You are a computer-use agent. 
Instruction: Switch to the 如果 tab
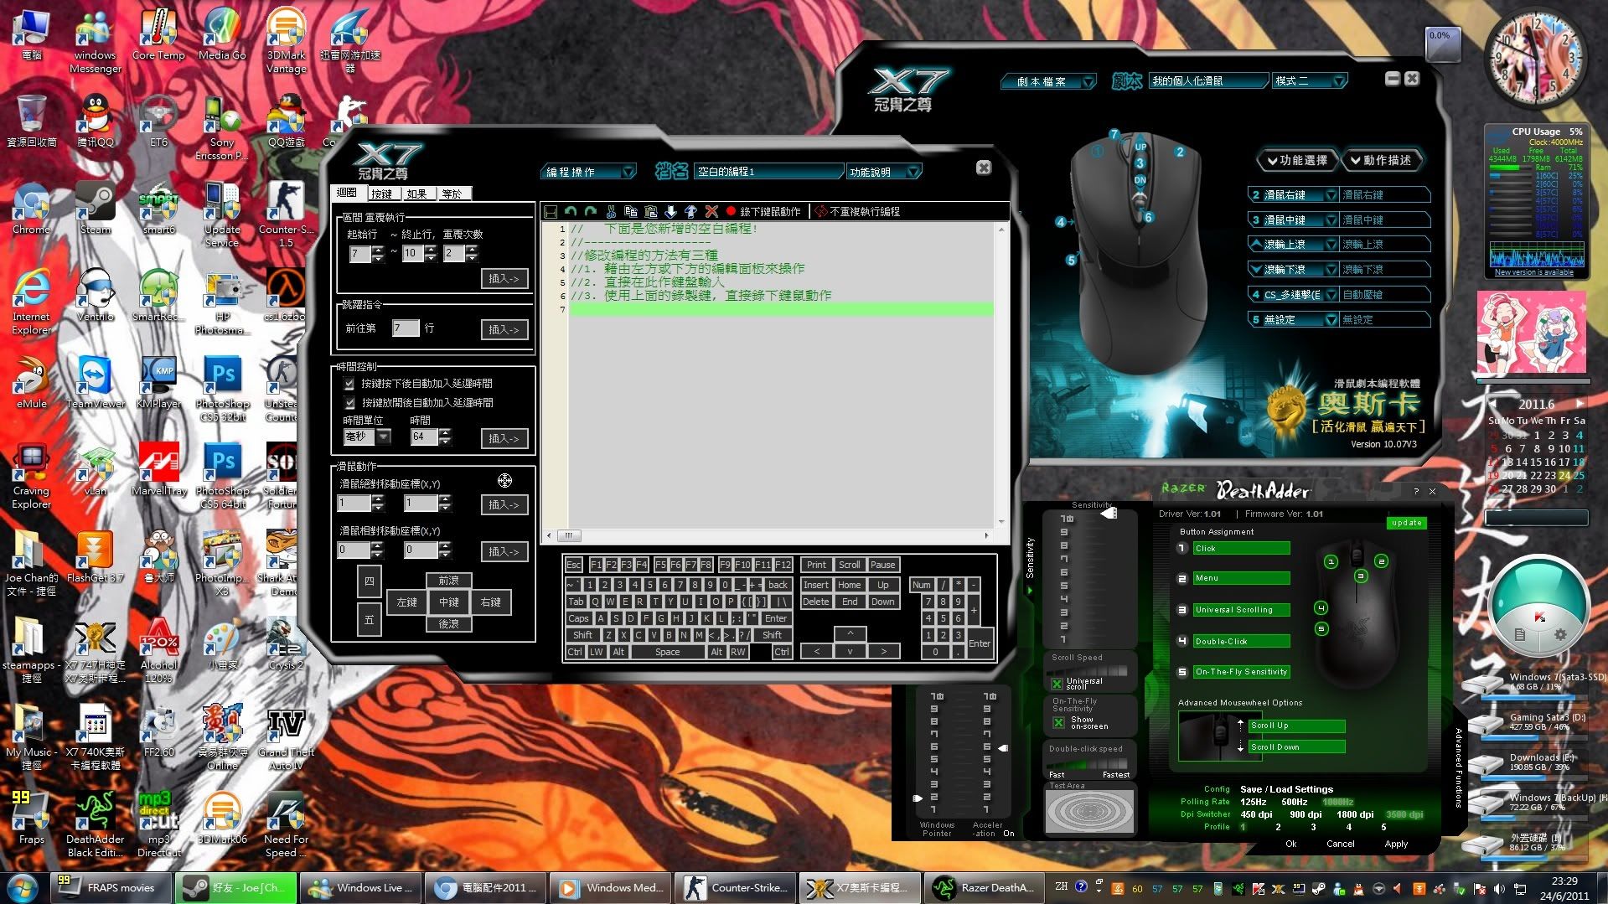(x=417, y=194)
